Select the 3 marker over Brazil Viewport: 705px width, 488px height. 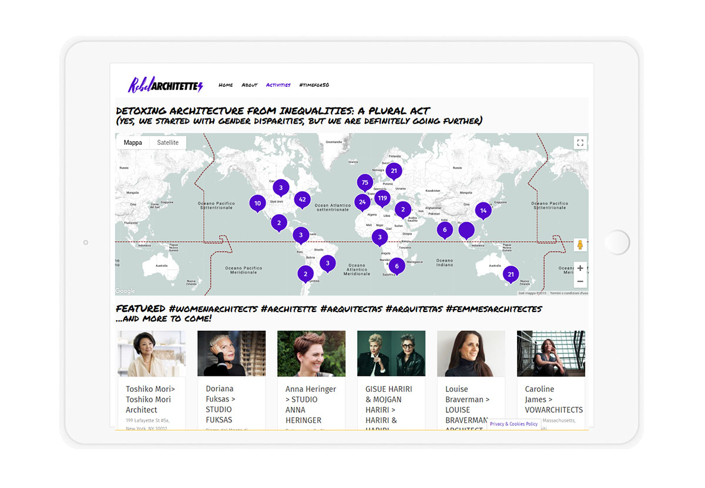pyautogui.click(x=328, y=265)
